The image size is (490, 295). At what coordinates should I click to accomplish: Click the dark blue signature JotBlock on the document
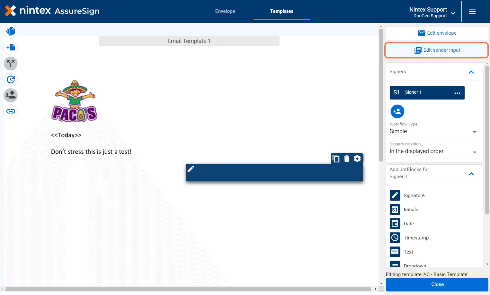[x=274, y=172]
